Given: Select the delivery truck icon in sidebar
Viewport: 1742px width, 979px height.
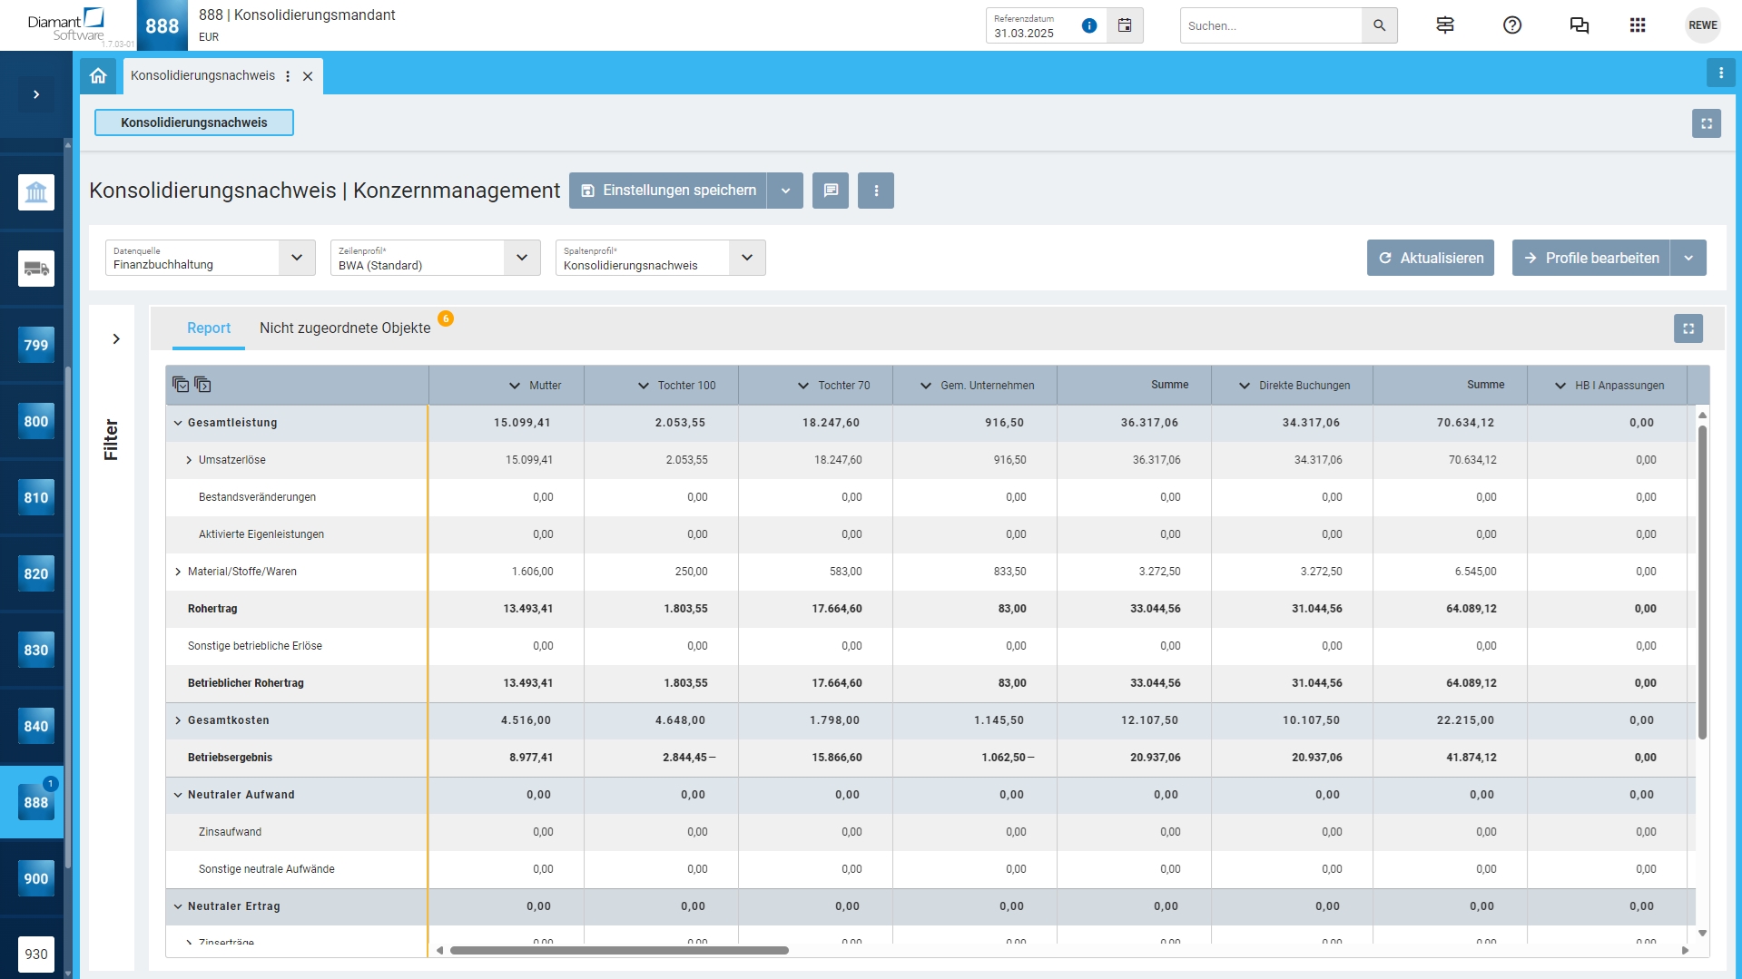Looking at the screenshot, I should point(36,269).
